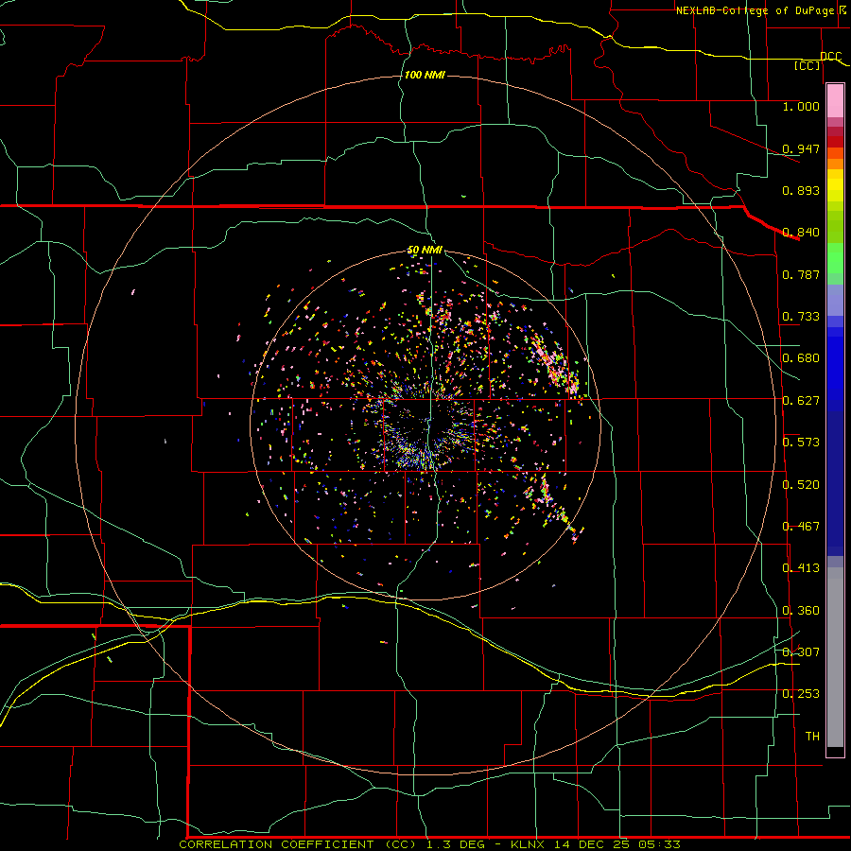Image resolution: width=851 pixels, height=851 pixels.
Task: Click the 0.360 scale value
Action: pos(801,611)
